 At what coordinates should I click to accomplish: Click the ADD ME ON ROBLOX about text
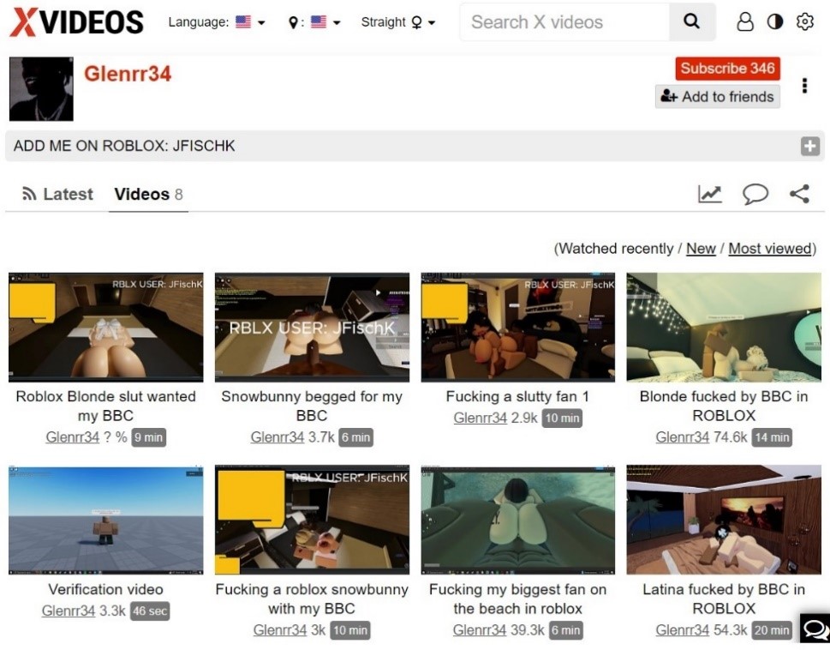(x=124, y=146)
